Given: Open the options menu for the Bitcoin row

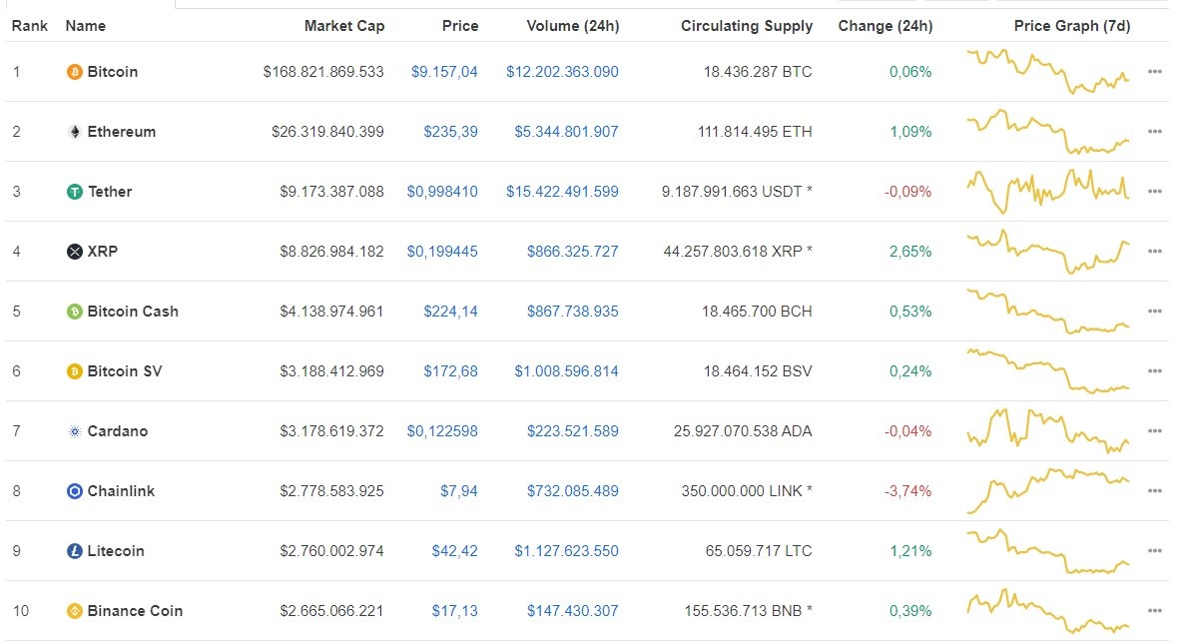Looking at the screenshot, I should (x=1154, y=71).
